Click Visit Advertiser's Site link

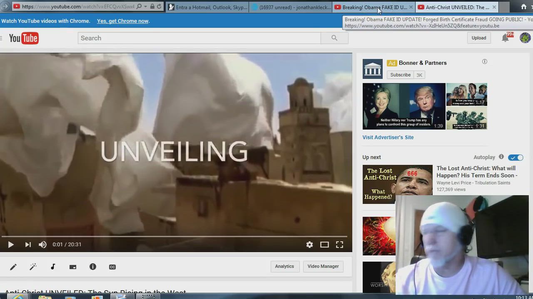coord(388,137)
